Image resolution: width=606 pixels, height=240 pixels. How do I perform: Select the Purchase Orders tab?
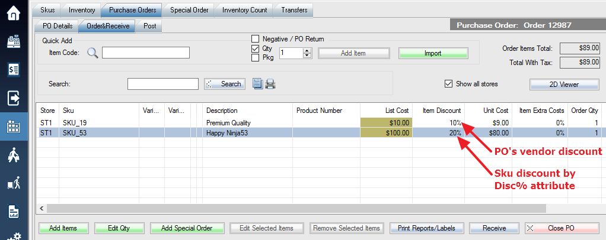133,10
